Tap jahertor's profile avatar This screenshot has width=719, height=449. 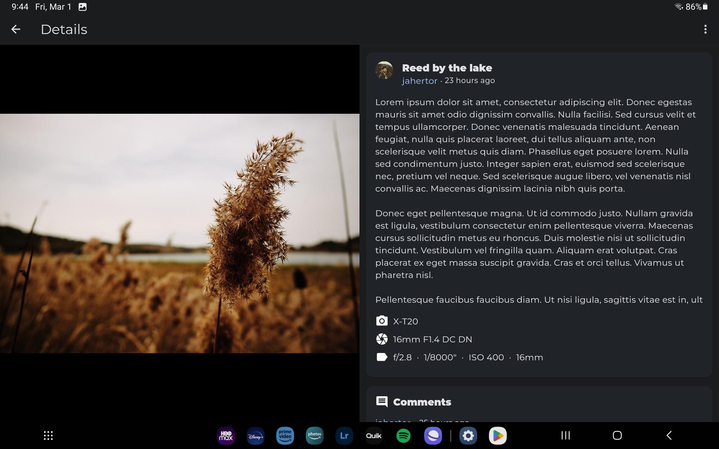(384, 70)
